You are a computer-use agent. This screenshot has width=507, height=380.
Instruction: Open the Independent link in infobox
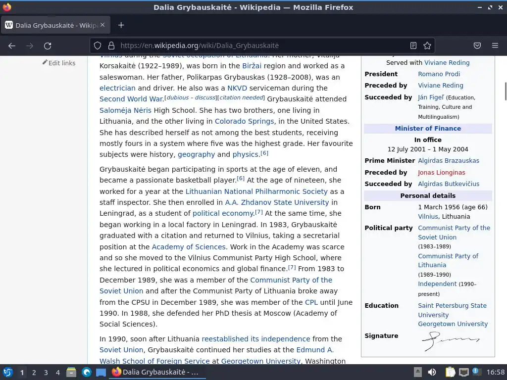point(437,284)
